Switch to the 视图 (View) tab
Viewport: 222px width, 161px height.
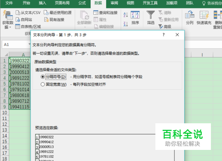[130, 3]
